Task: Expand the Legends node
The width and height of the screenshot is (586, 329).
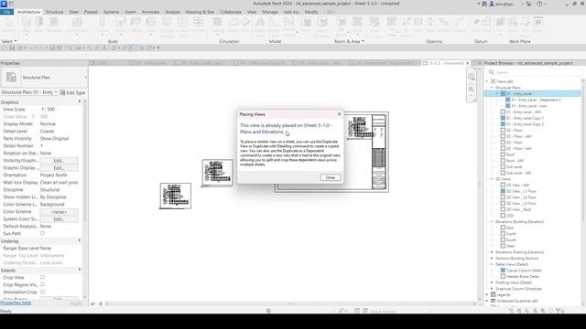Action: (x=487, y=294)
